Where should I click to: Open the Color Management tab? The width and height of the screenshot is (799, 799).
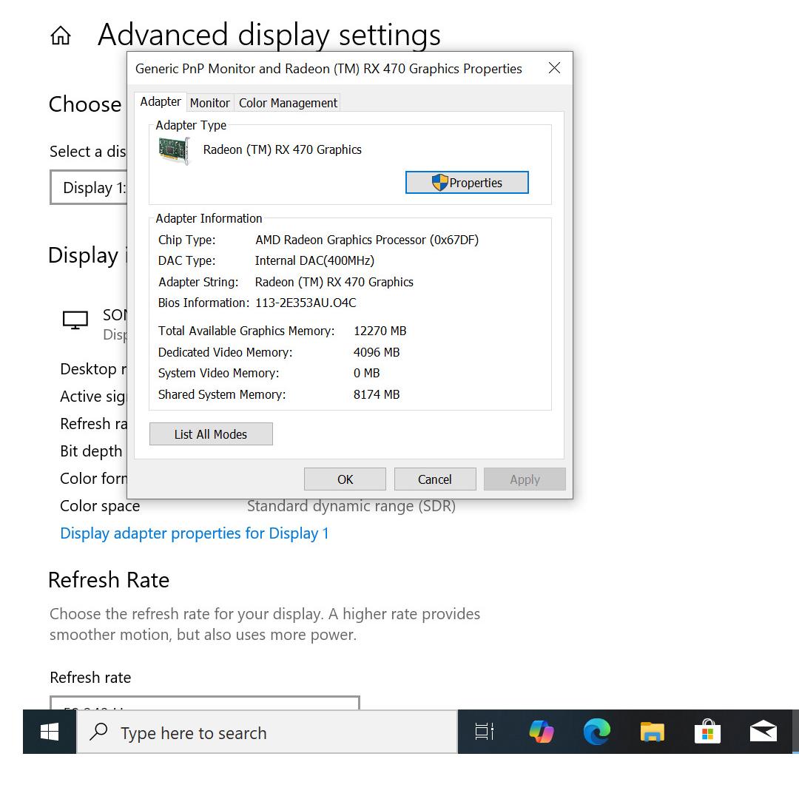point(288,103)
